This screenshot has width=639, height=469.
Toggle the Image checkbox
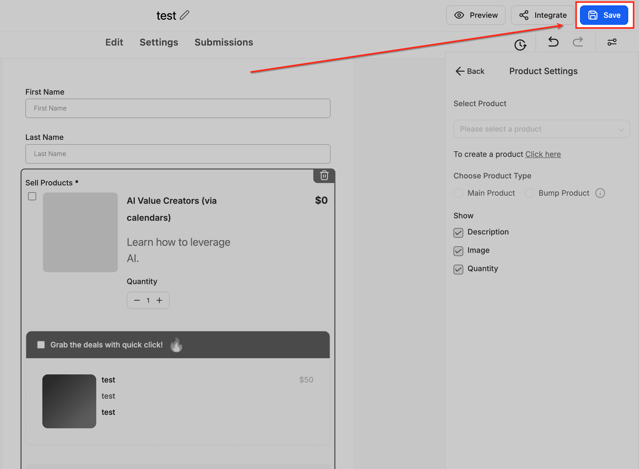(458, 251)
